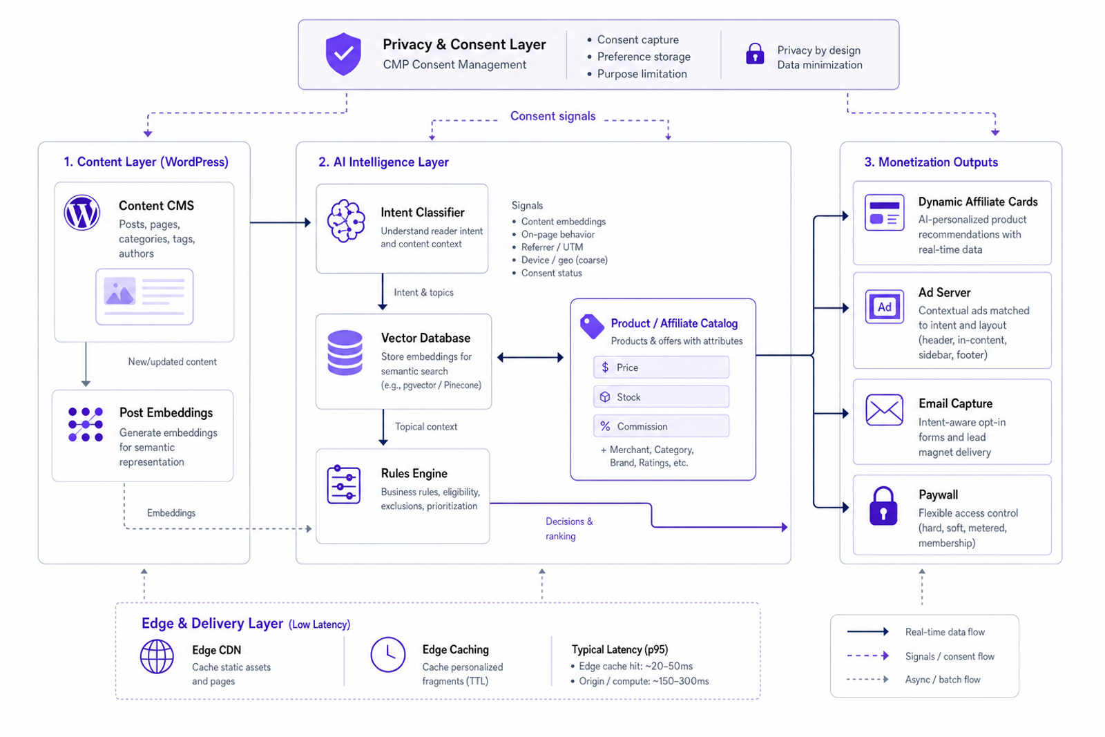Click 'Edge cache hit: ~20–50ms' text

[x=635, y=667]
